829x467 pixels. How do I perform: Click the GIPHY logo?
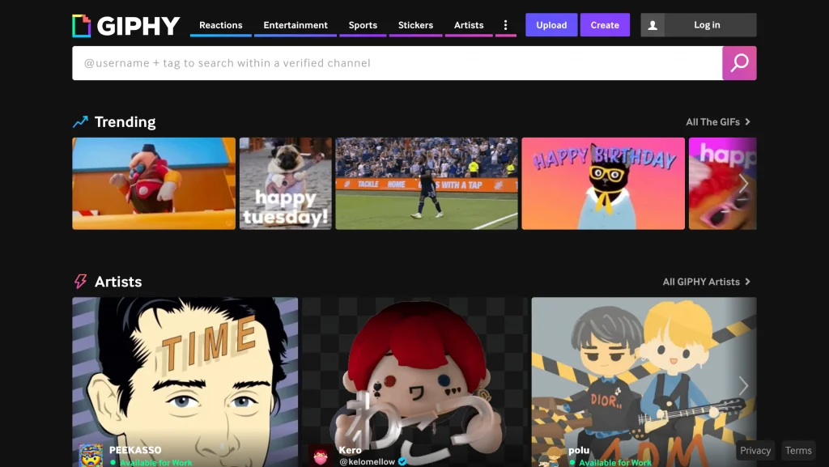(125, 25)
